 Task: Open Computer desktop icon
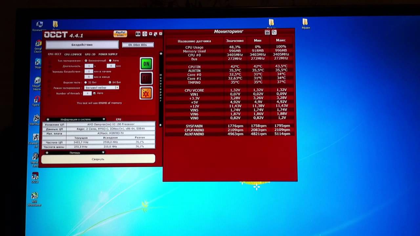click(39, 26)
